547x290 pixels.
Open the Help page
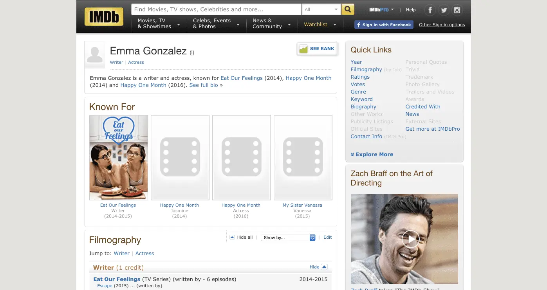(x=411, y=10)
